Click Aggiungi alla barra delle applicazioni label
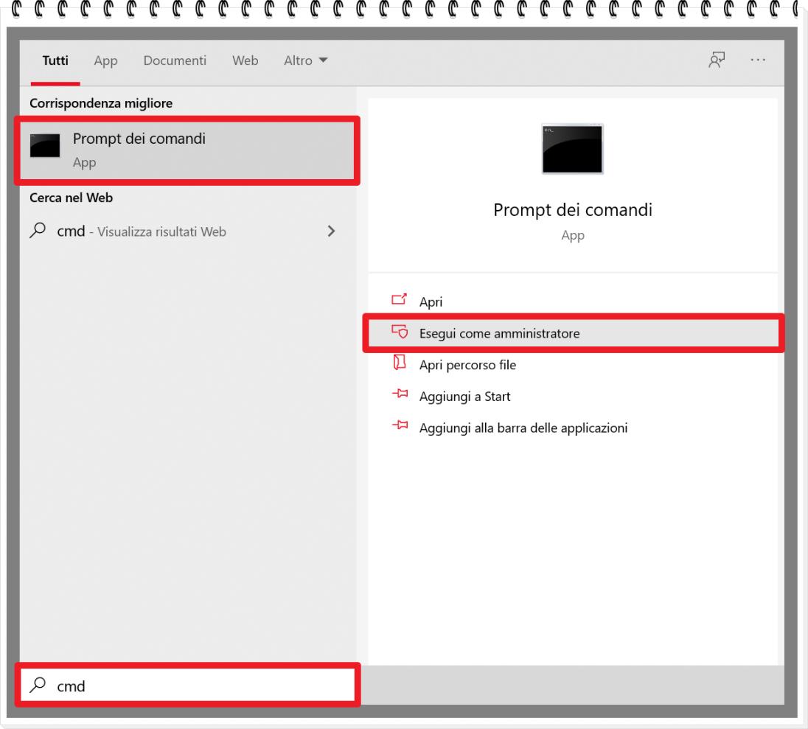The width and height of the screenshot is (808, 729). coord(523,427)
